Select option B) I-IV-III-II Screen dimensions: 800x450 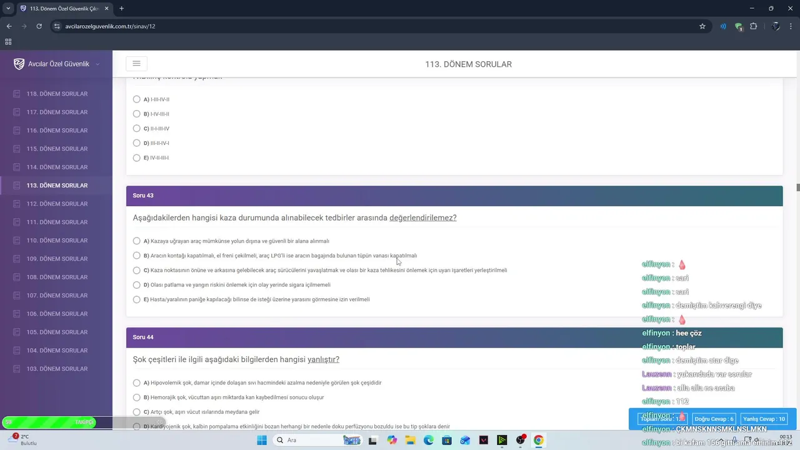tap(137, 114)
